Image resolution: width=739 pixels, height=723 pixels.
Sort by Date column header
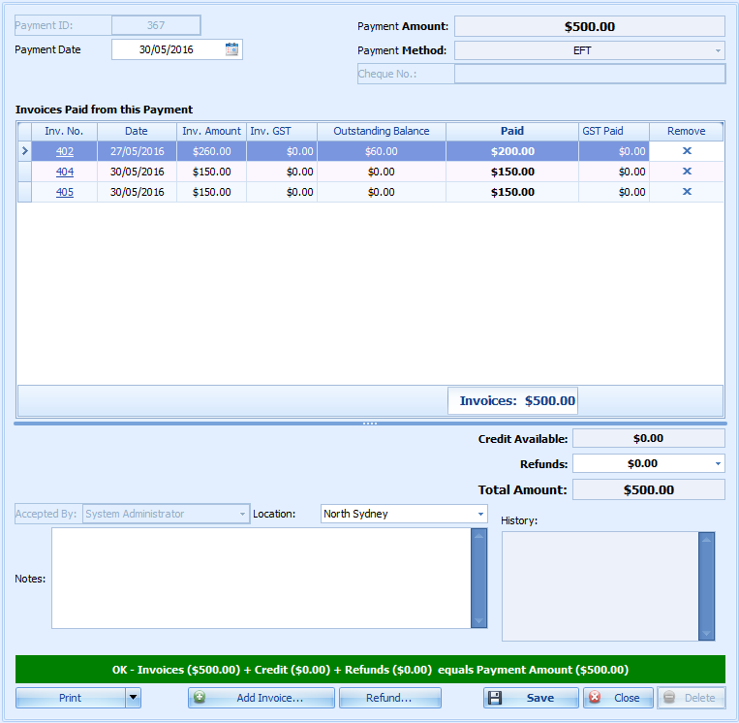tap(137, 131)
